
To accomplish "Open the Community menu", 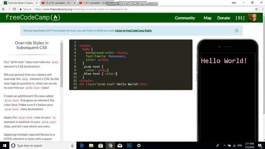I will (185, 18).
